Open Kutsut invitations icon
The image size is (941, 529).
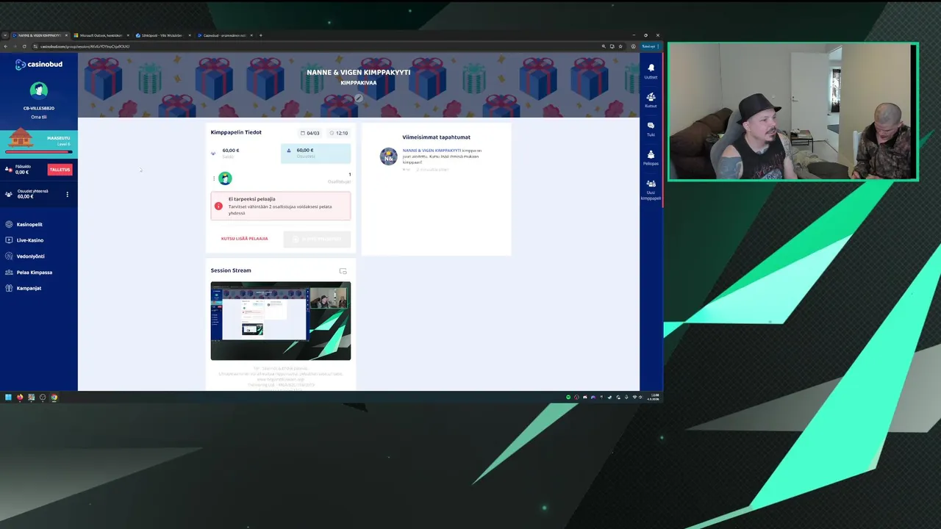pyautogui.click(x=651, y=97)
